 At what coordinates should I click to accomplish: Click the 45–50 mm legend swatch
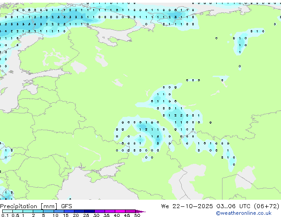(x=130, y=211)
